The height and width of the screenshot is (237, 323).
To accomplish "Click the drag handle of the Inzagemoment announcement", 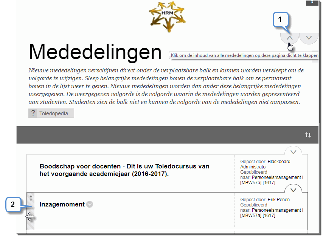I will pyautogui.click(x=31, y=211).
